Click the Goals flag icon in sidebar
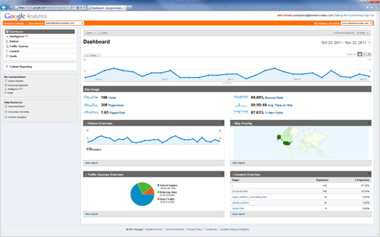Viewport: 380px width, 237px height. pyautogui.click(x=7, y=56)
